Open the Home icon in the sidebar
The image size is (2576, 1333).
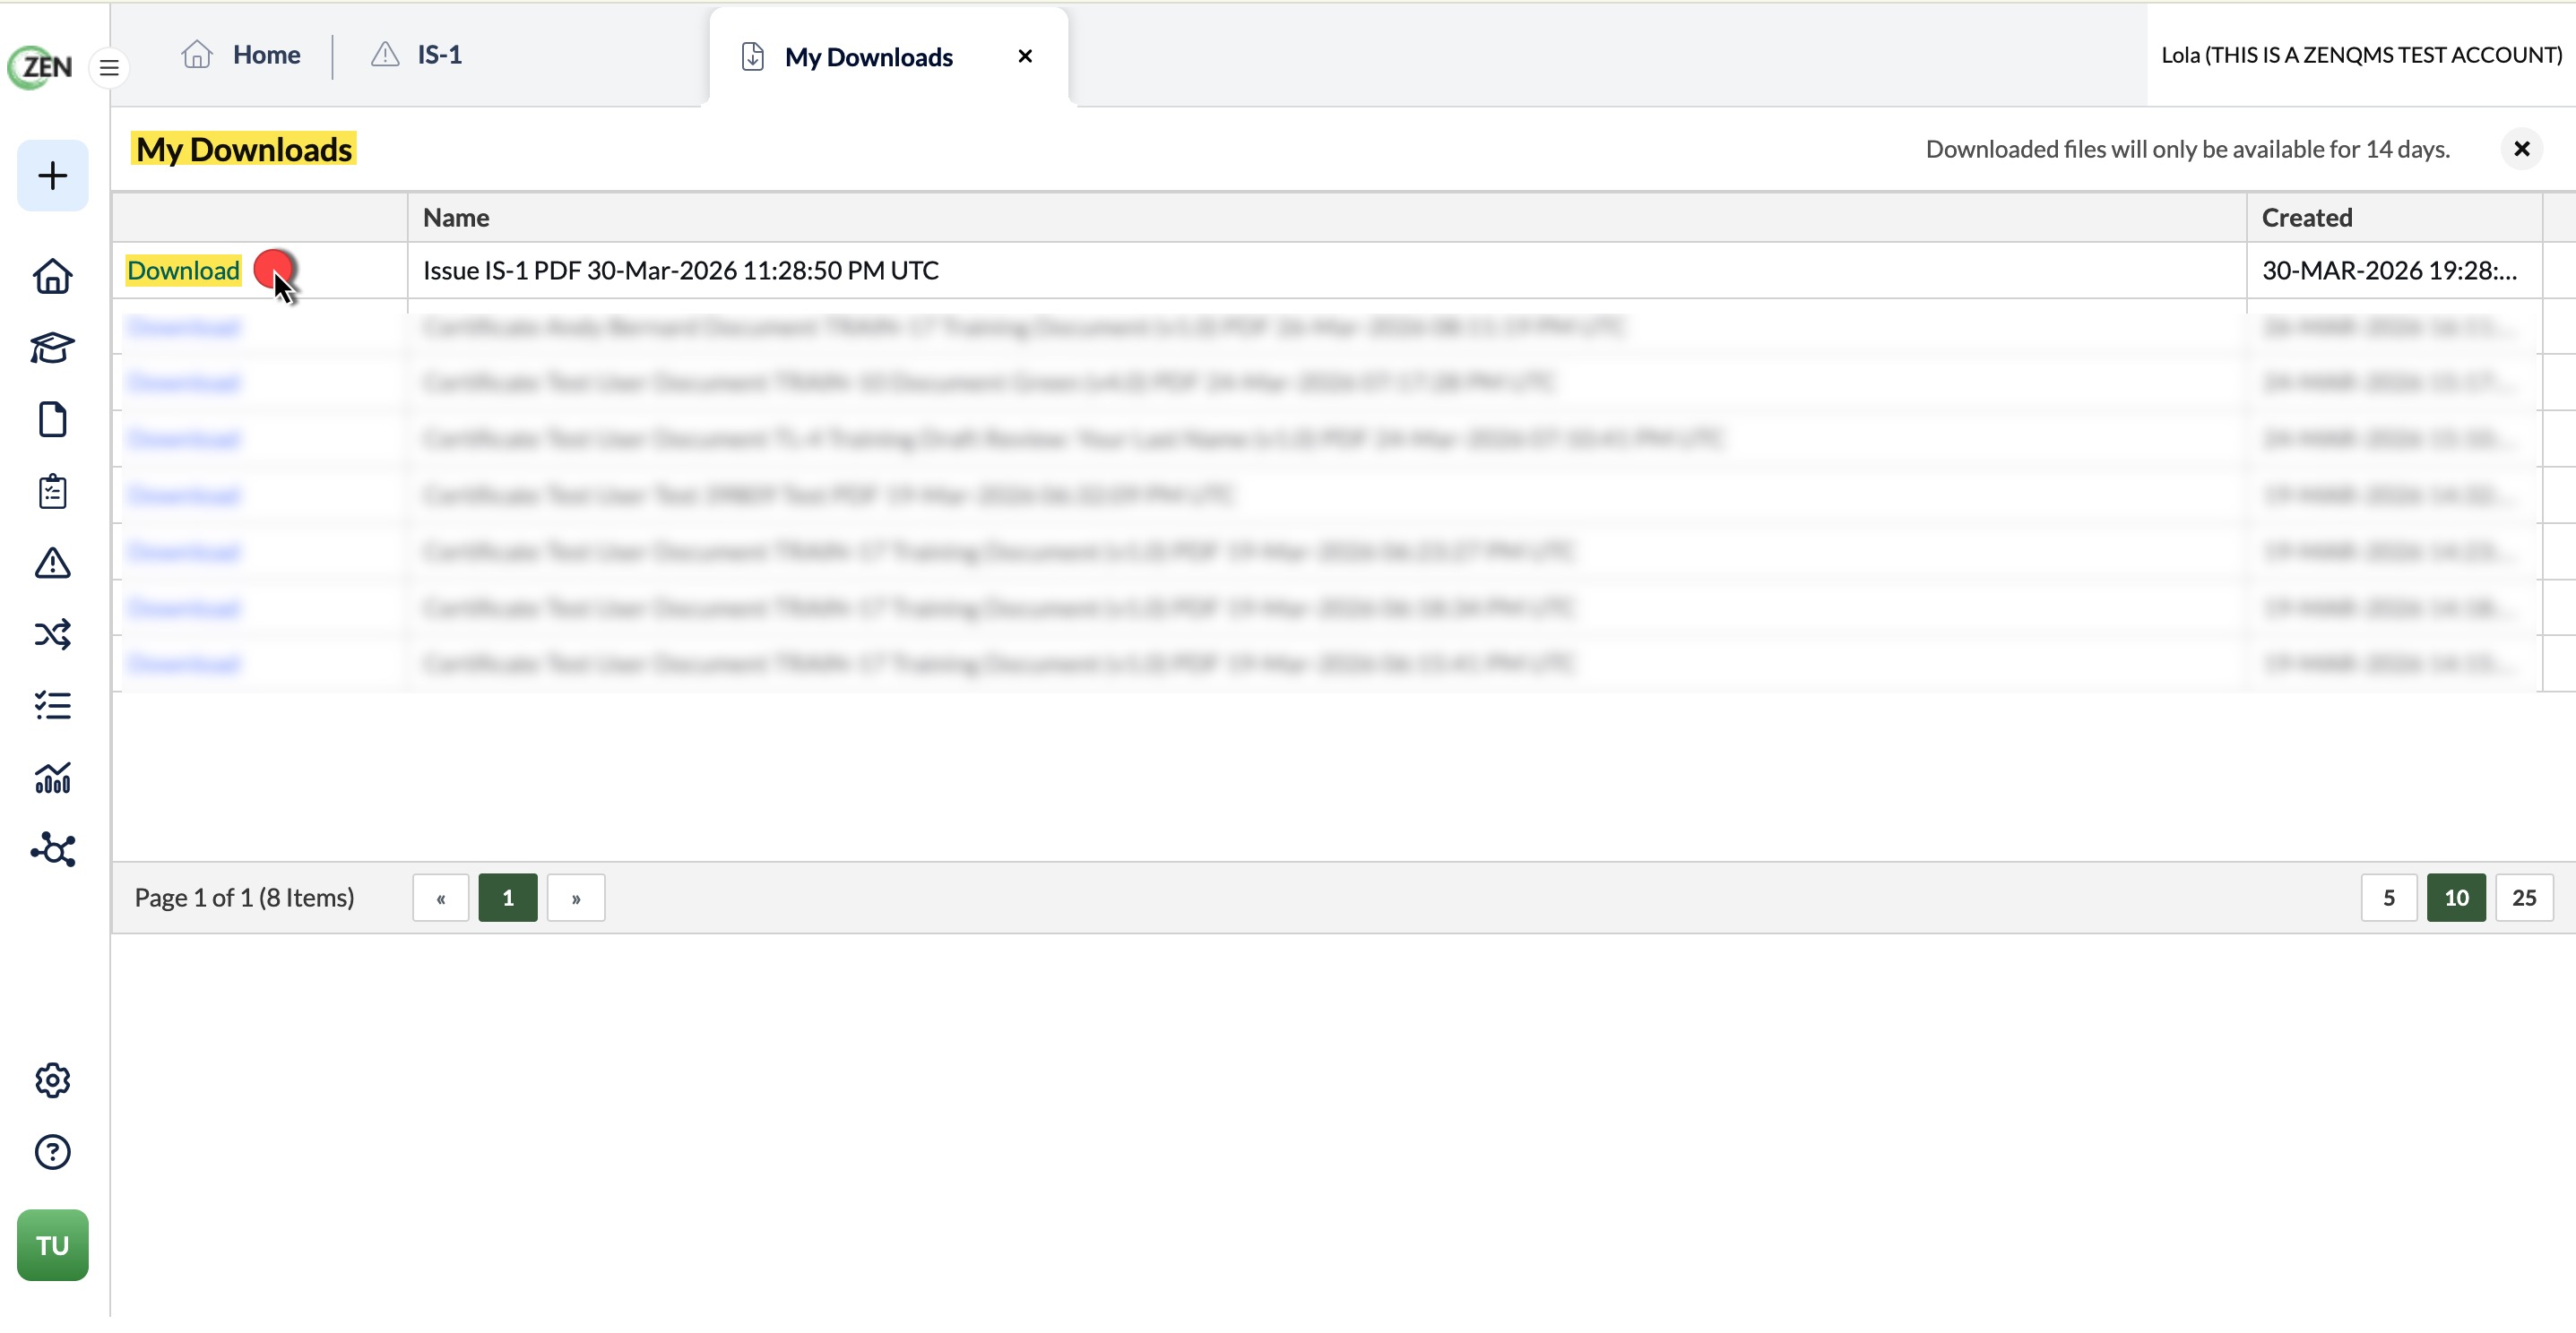53,277
